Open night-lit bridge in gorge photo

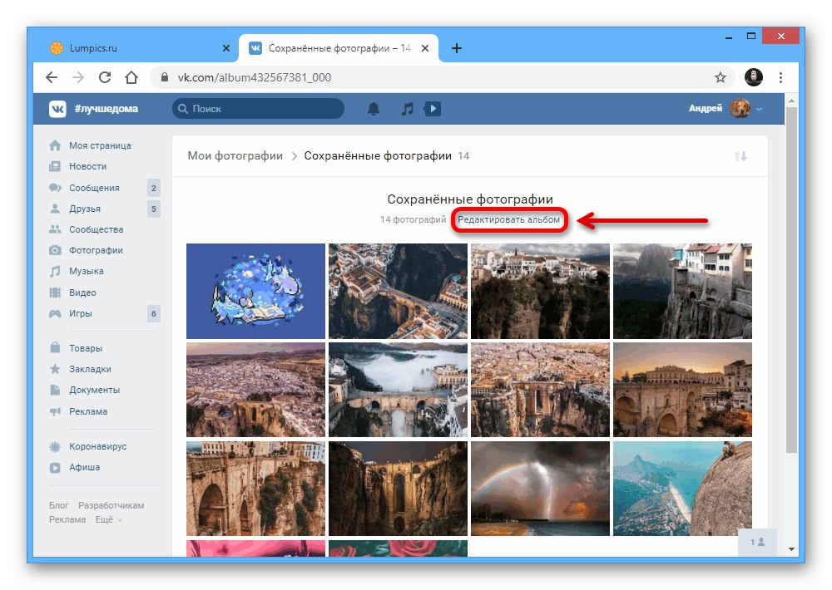pos(398,489)
